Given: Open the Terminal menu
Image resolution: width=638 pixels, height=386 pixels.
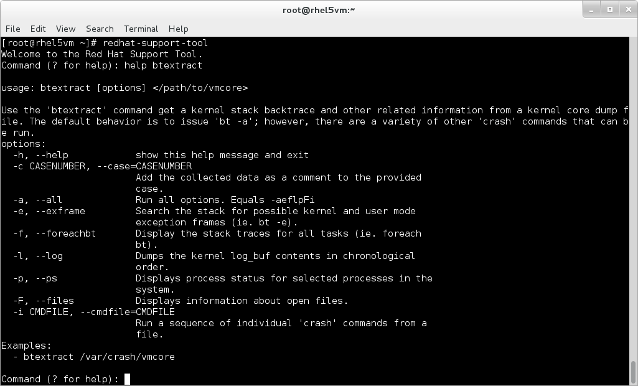Looking at the screenshot, I should (x=141, y=29).
